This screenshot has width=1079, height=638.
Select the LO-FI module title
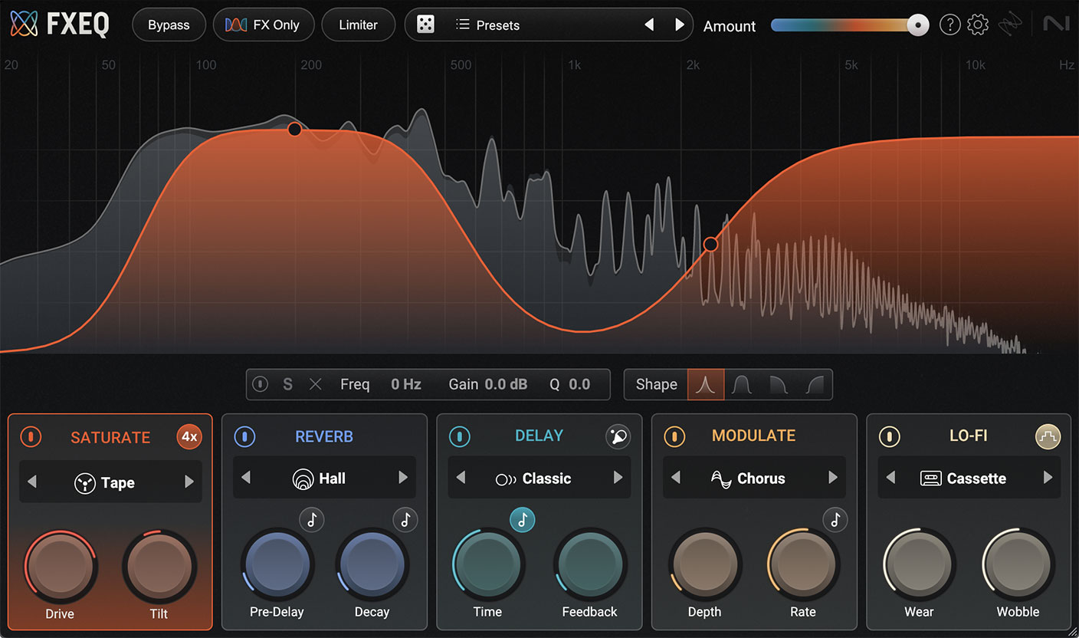[968, 436]
